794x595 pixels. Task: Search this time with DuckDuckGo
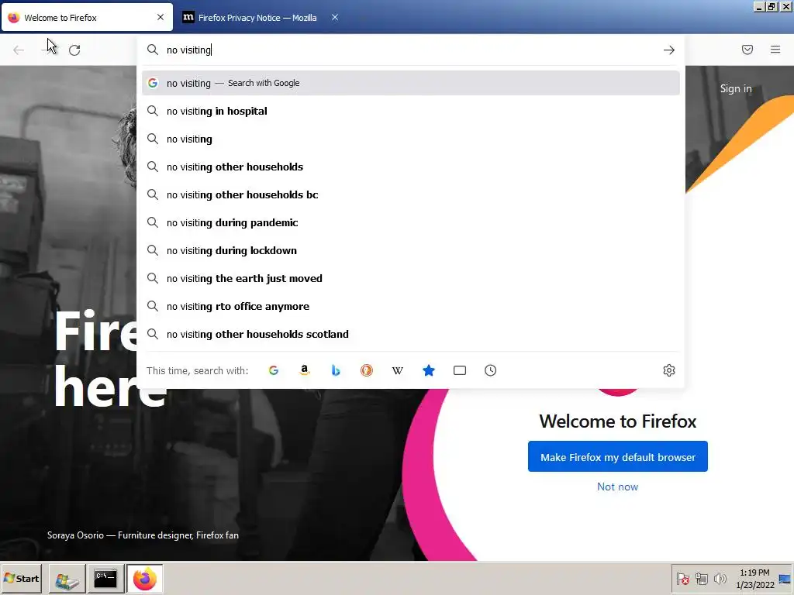coord(367,370)
